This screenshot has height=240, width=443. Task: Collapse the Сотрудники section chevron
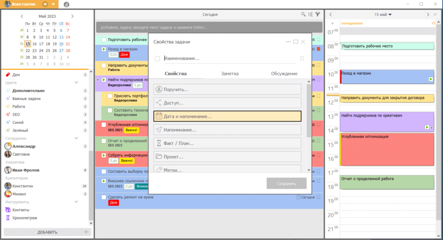(76, 138)
